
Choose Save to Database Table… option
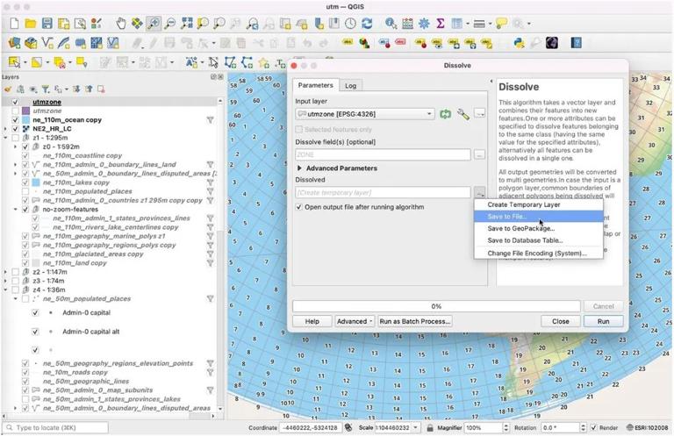click(x=539, y=240)
